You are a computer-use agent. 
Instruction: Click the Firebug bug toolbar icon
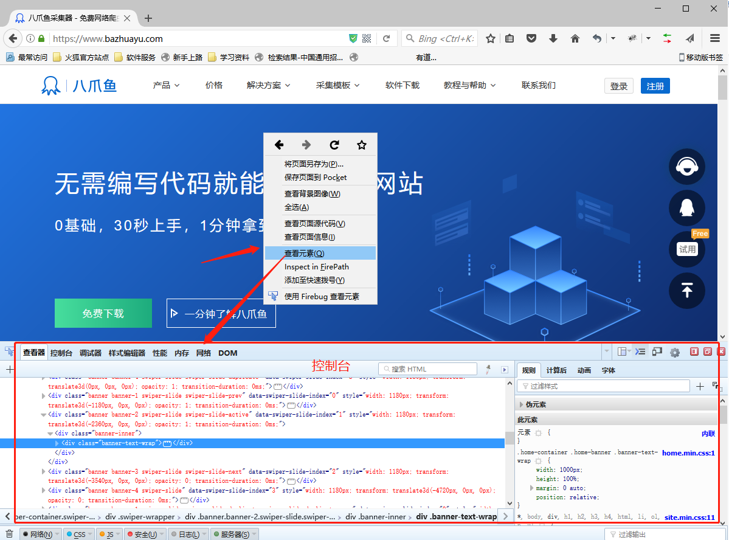(632, 38)
